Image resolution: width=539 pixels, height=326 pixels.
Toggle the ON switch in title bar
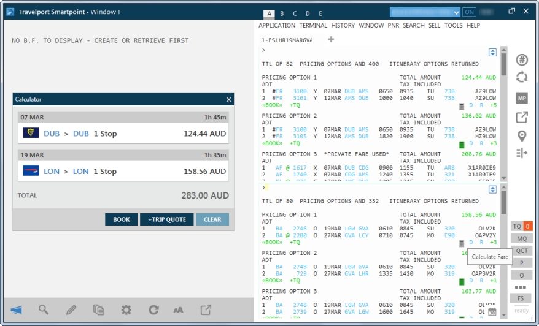[470, 12]
